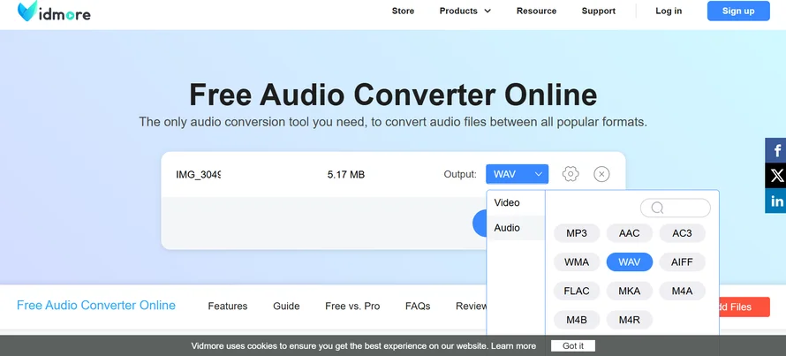Open output settings gear icon
Viewport: 786px width, 356px height.
pyautogui.click(x=571, y=174)
